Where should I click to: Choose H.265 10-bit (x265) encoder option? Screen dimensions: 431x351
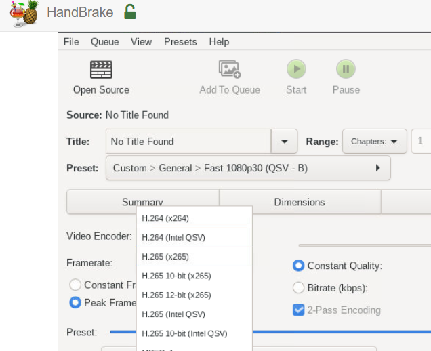194,276
